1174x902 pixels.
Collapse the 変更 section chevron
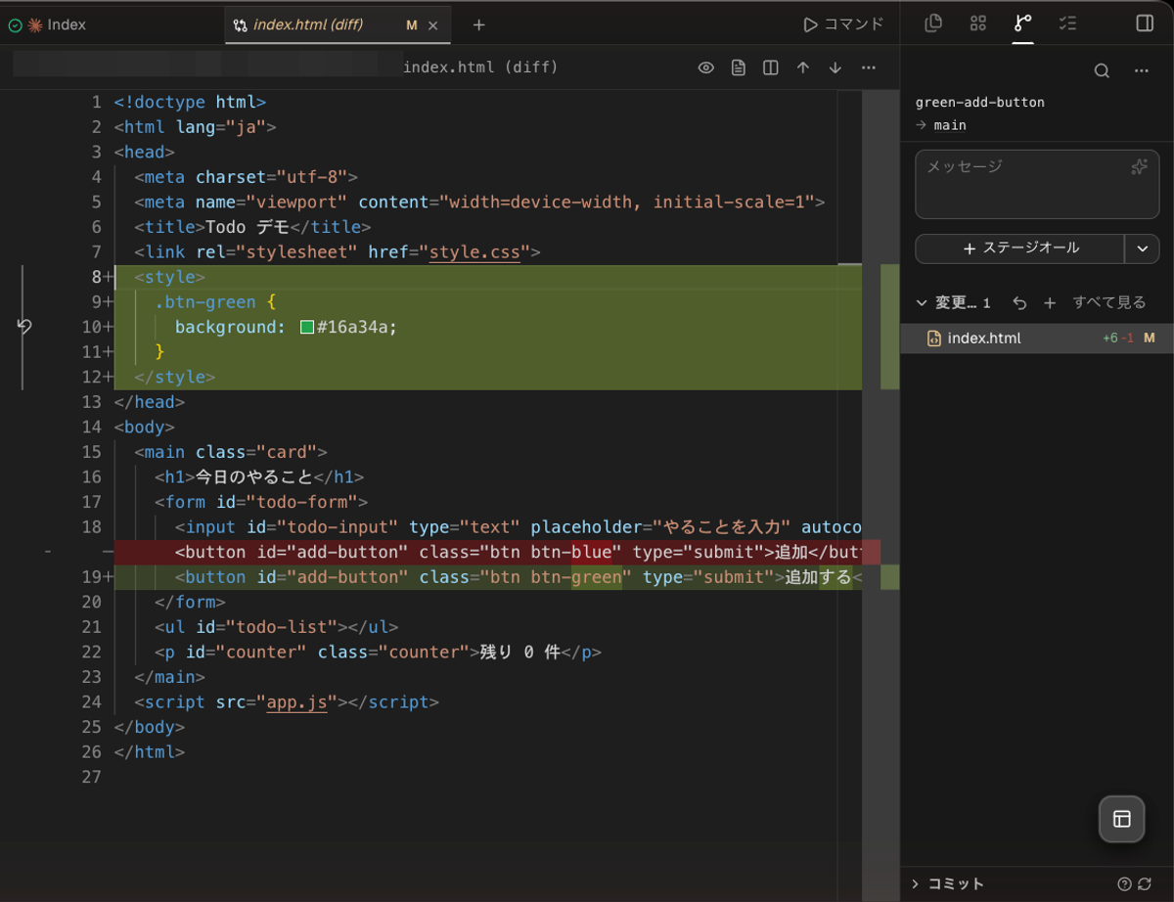[921, 303]
